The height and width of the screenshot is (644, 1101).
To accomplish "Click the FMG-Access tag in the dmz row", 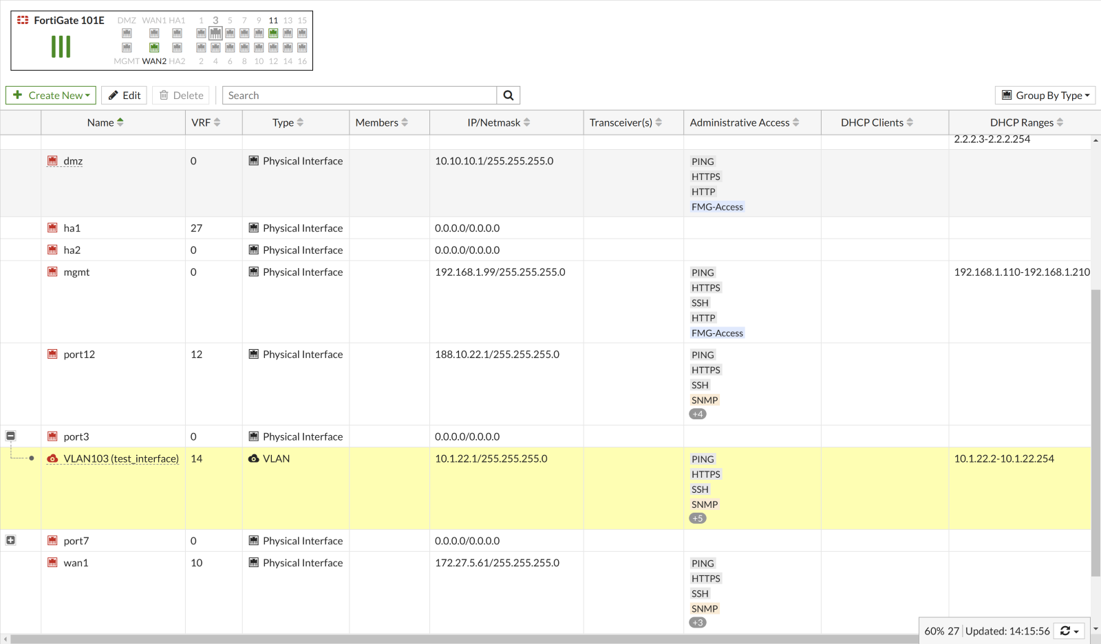I will [717, 207].
